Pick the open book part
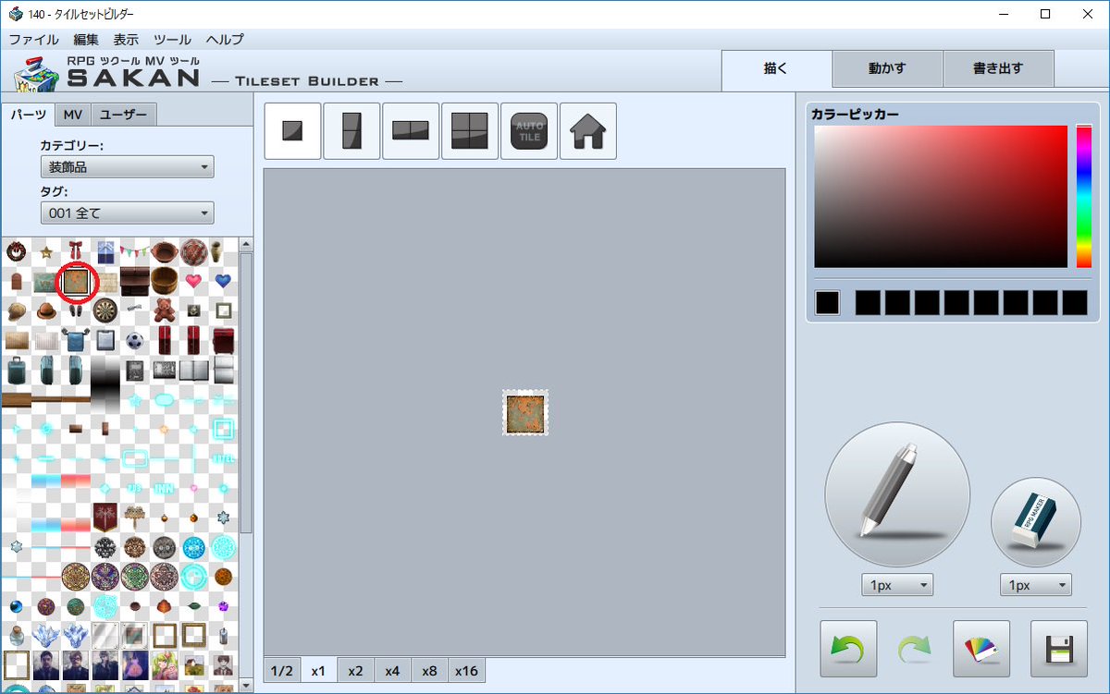This screenshot has width=1110, height=694. point(193,371)
